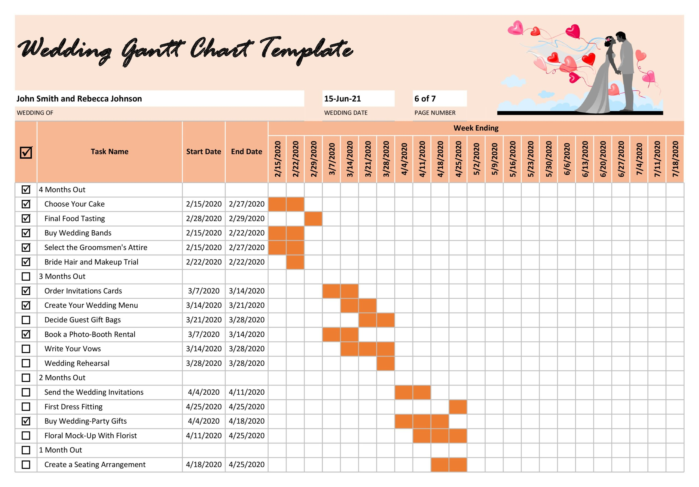Toggle checkbox for Write Your Vows task
This screenshot has width=699, height=487.
point(24,348)
